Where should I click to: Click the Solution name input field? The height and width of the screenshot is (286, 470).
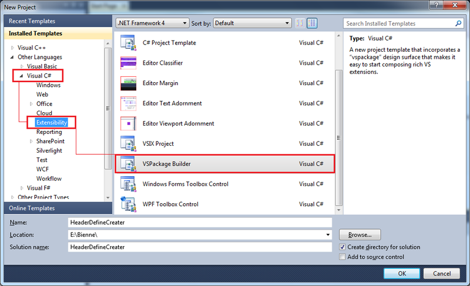pyautogui.click(x=200, y=247)
